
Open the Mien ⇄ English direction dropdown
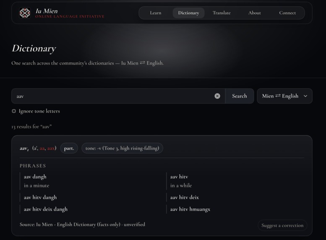coord(284,96)
